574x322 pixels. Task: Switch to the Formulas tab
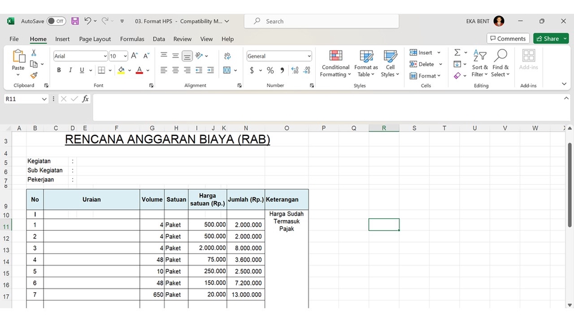132,39
